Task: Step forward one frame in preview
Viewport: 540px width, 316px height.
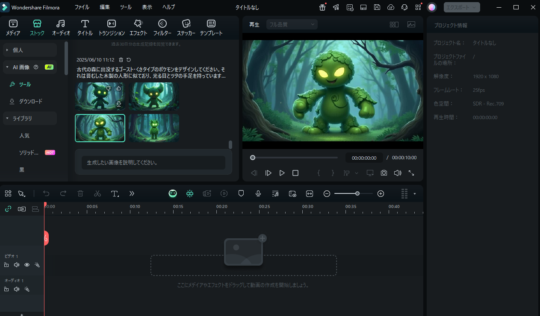Action: (269, 173)
